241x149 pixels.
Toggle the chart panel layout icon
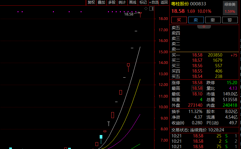click(x=151, y=8)
